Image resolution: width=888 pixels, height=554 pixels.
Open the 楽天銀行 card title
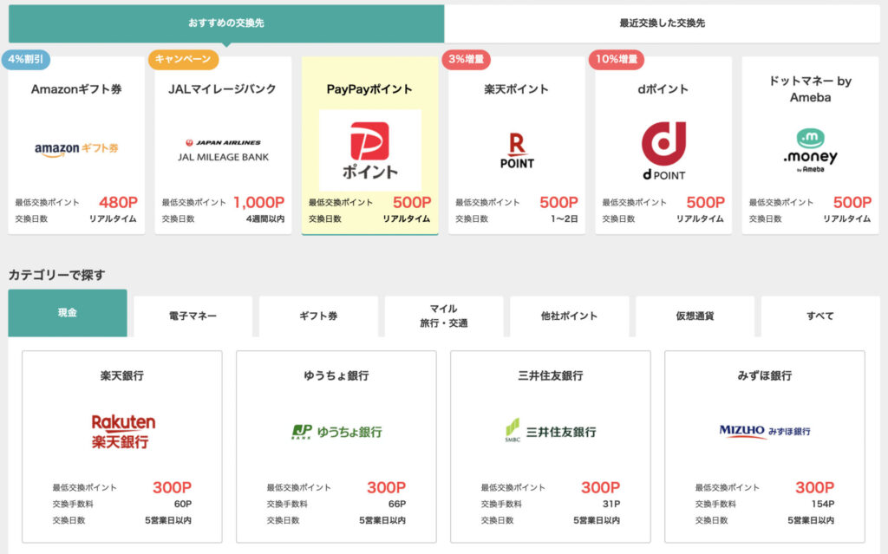(121, 375)
